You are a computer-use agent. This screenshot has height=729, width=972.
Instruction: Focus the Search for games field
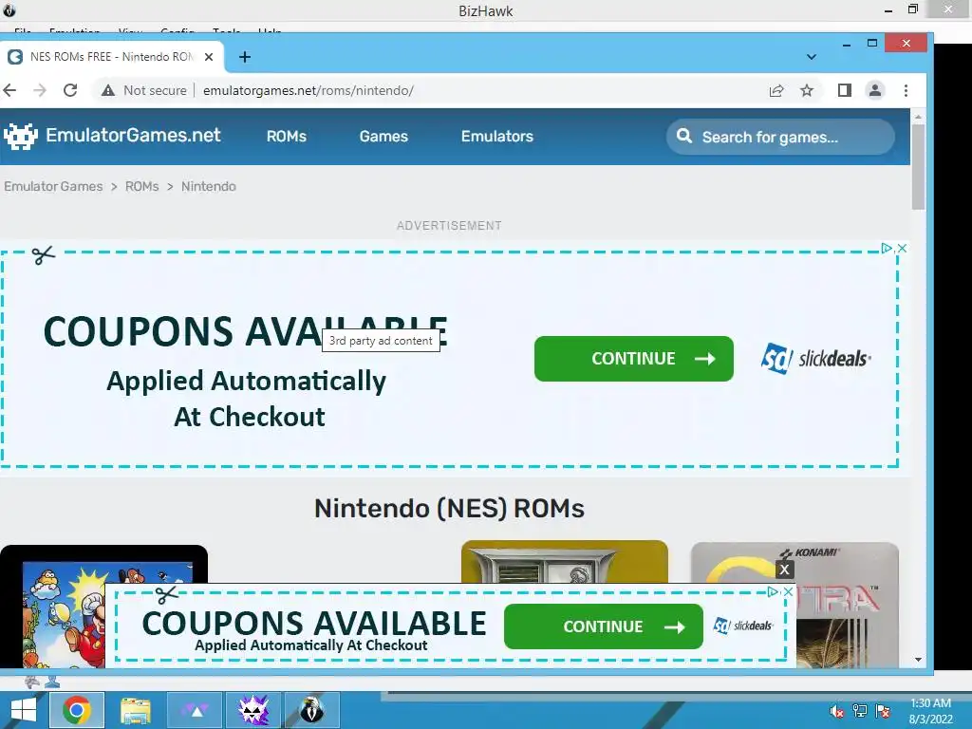[780, 137]
